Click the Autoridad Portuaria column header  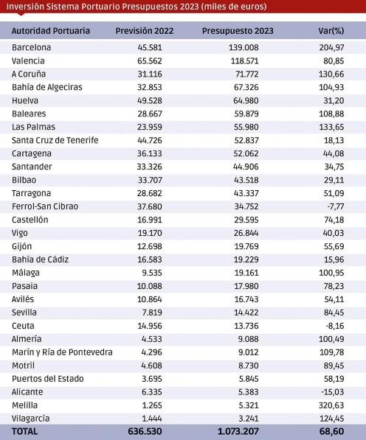[51, 31]
